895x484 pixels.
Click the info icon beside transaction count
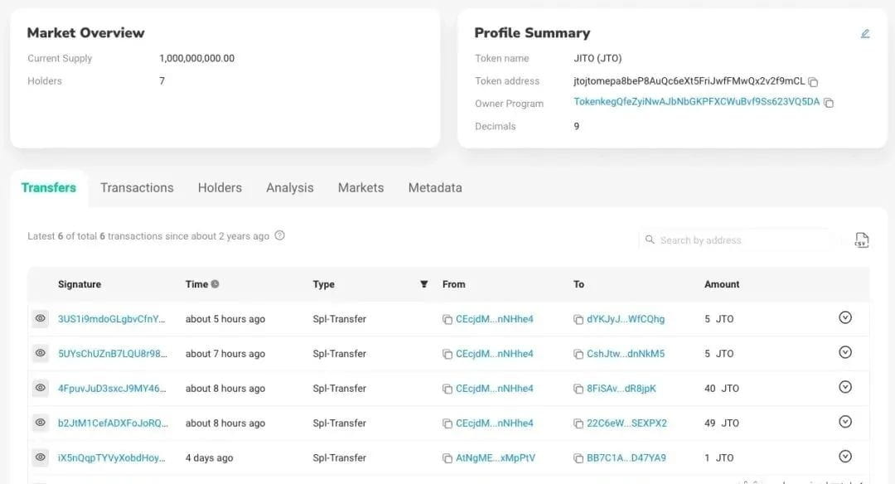click(x=279, y=235)
